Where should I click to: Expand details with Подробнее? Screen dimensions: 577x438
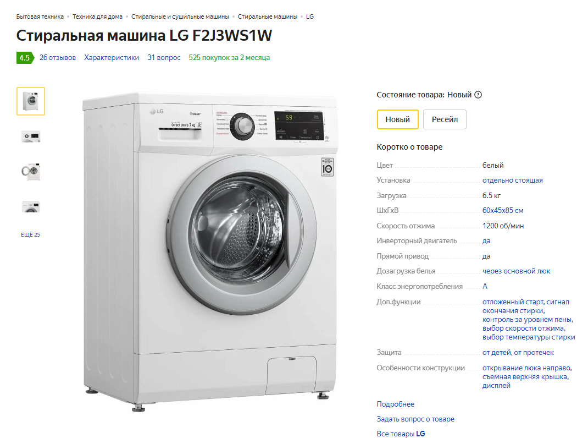[x=395, y=404]
